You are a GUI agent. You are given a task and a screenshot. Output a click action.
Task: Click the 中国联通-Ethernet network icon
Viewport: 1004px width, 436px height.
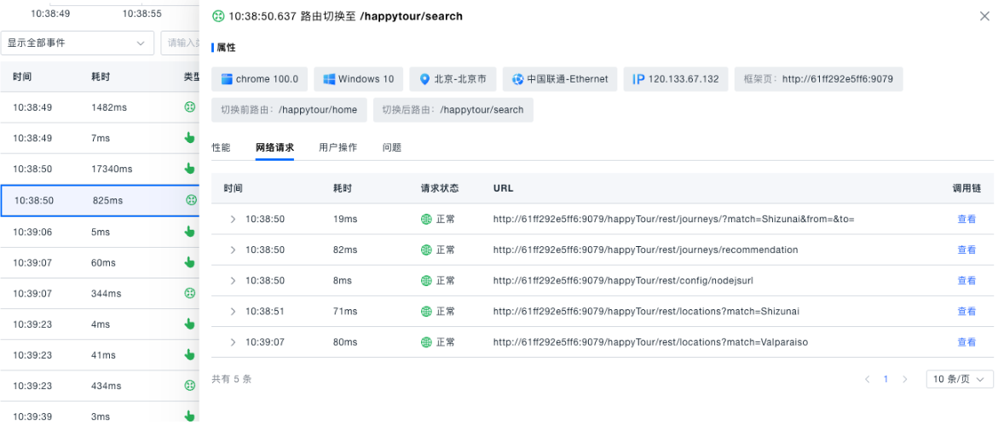(517, 79)
